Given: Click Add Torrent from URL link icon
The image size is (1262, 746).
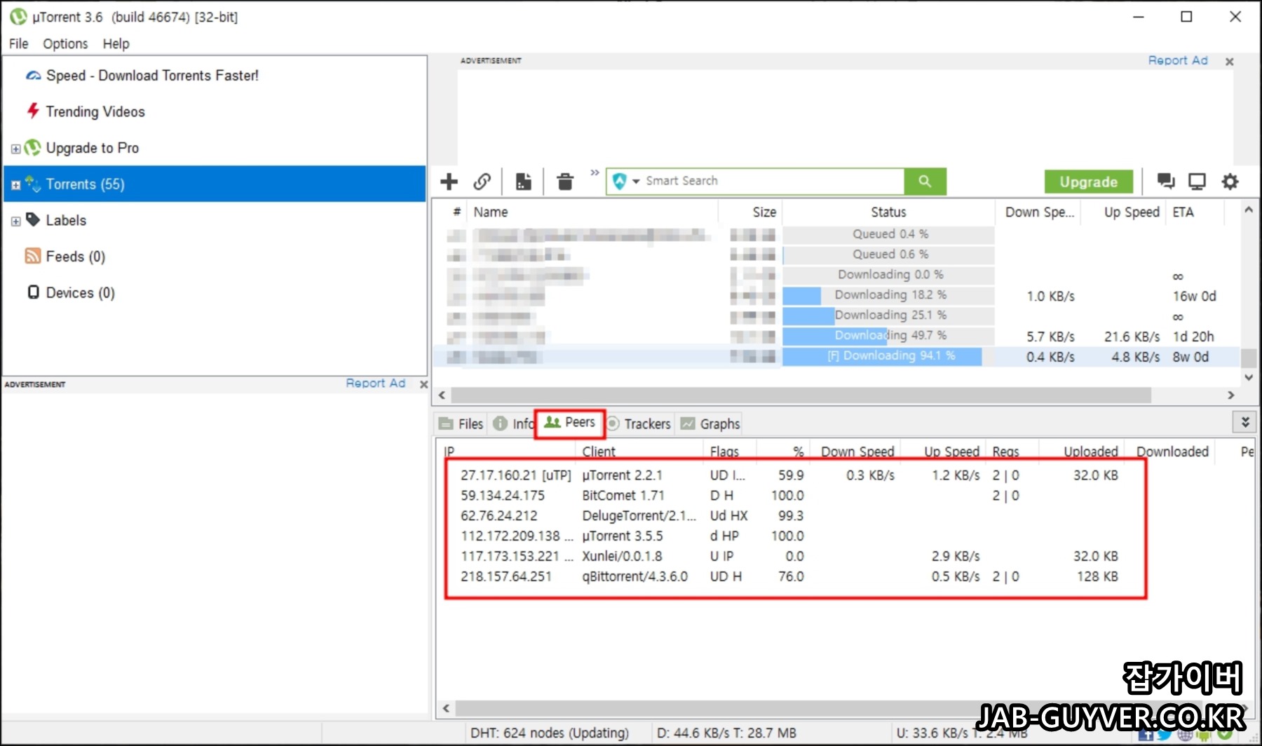Looking at the screenshot, I should click(482, 182).
